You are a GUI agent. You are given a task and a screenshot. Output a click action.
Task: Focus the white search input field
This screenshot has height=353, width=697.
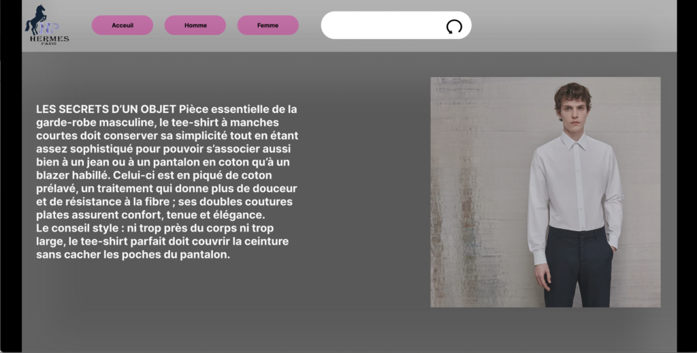pos(381,25)
